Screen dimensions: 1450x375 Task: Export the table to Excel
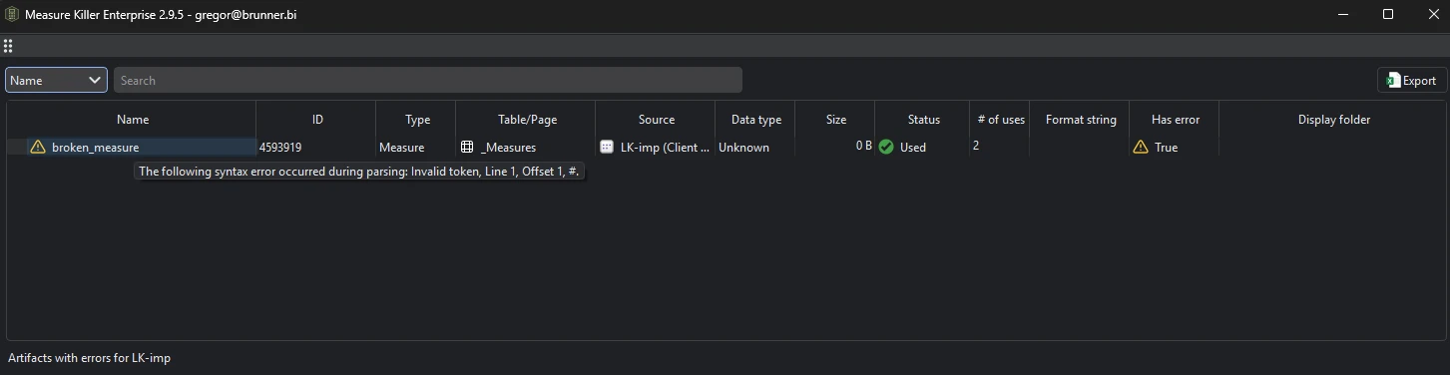1411,81
